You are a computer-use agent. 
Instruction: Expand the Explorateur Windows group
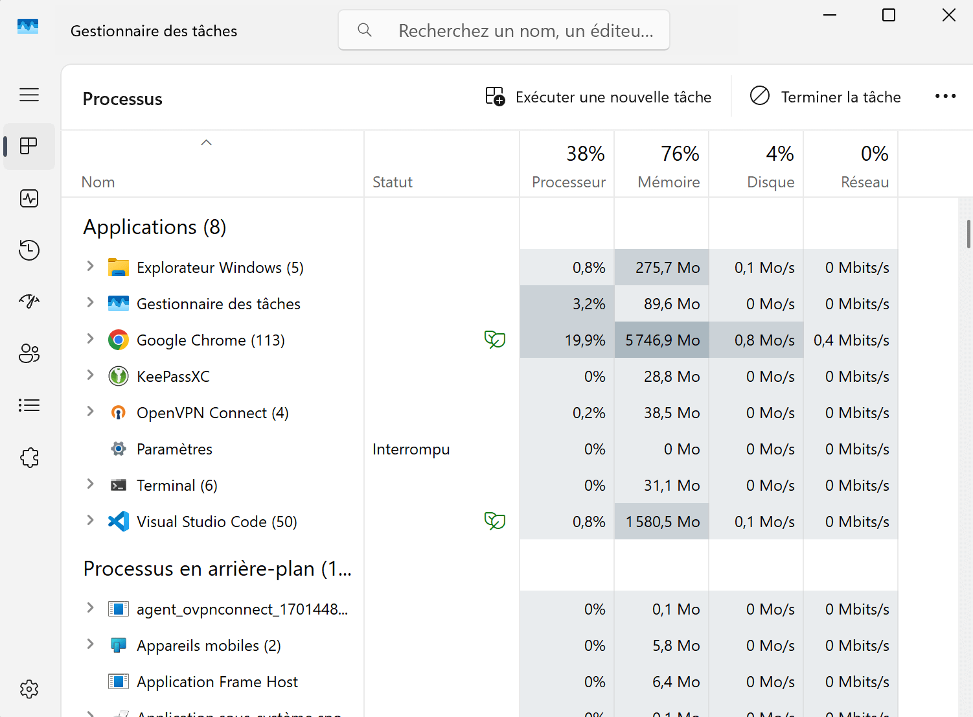coord(91,266)
